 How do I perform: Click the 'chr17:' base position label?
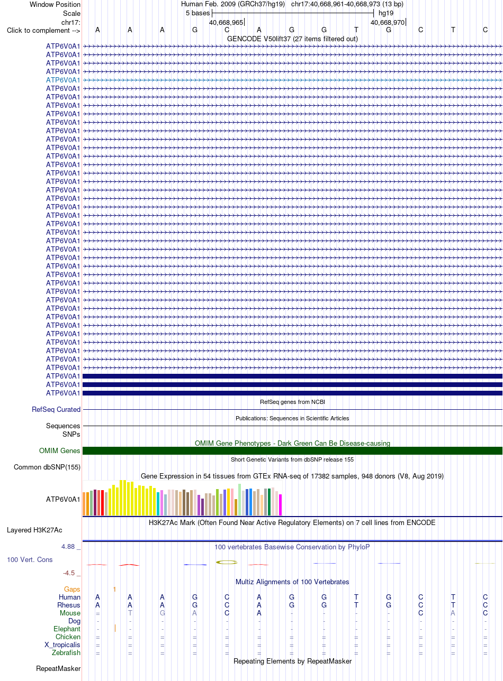point(71,22)
